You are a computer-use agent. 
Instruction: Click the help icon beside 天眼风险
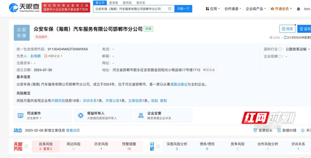point(26,146)
